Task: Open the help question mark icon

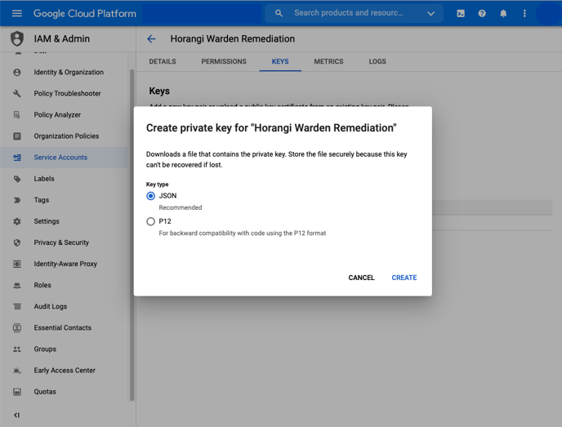Action: point(482,14)
